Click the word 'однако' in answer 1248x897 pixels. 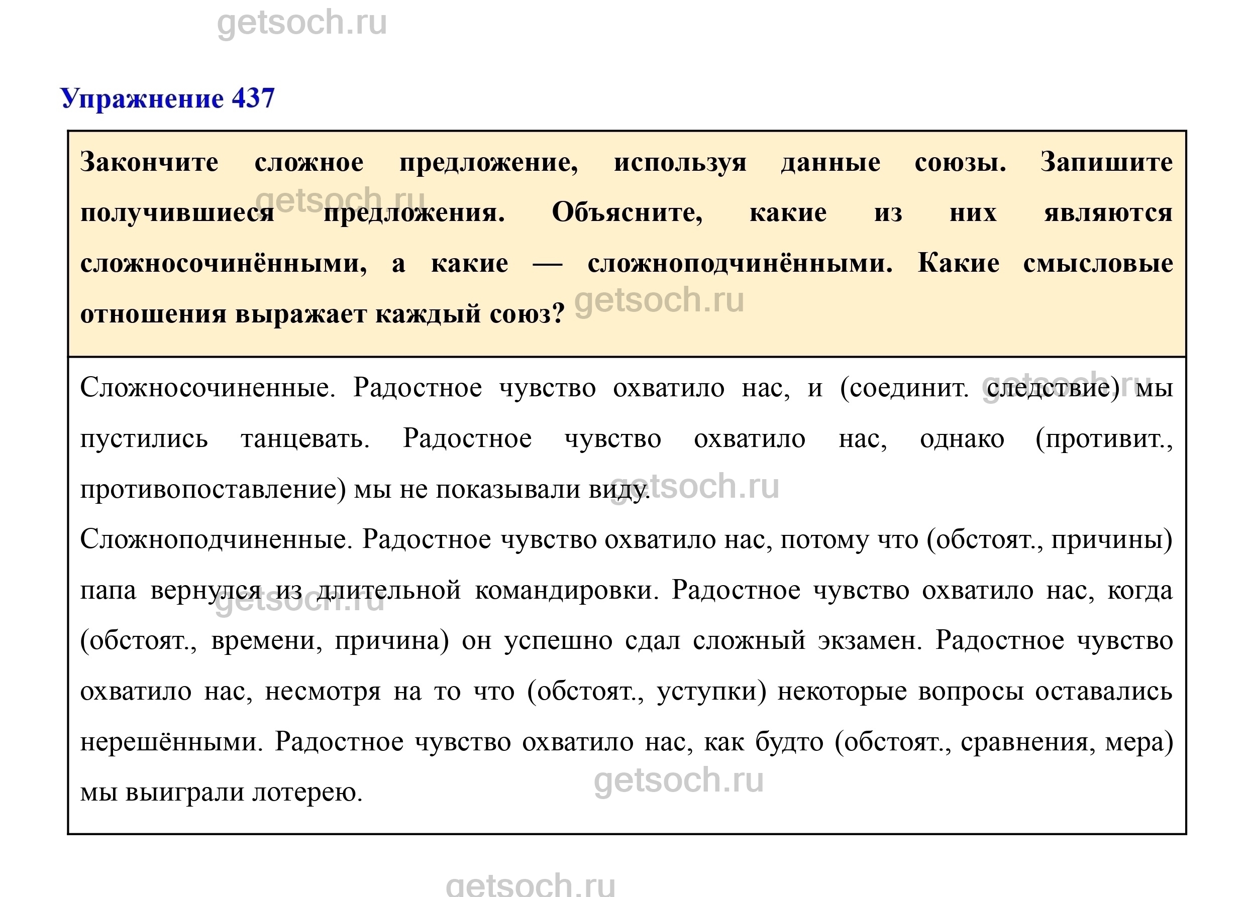[962, 439]
